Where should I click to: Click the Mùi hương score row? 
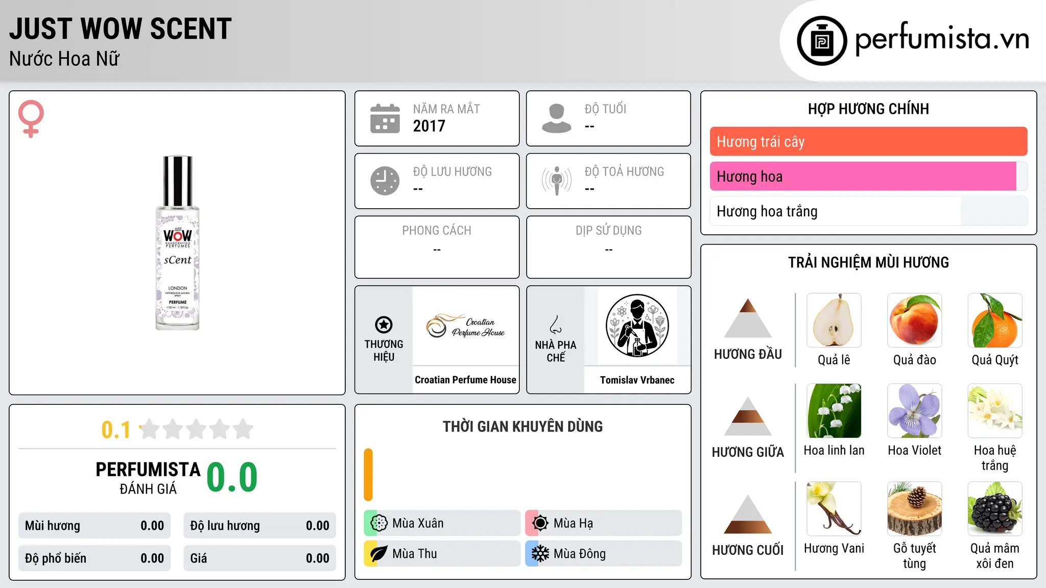pos(94,526)
